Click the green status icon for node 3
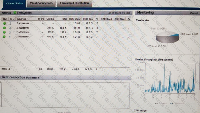Image resolution: width=200 pixels, height=113 pixels. coord(5,32)
